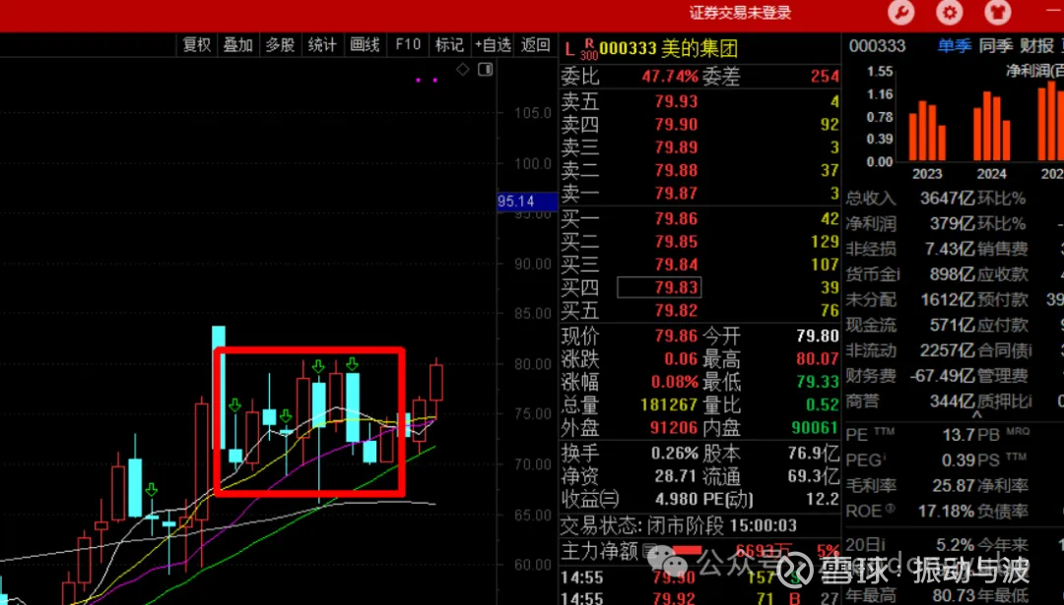Viewport: 1064px width, 605px height.
Task: Click the ROE value 17.18%
Action: tap(947, 511)
